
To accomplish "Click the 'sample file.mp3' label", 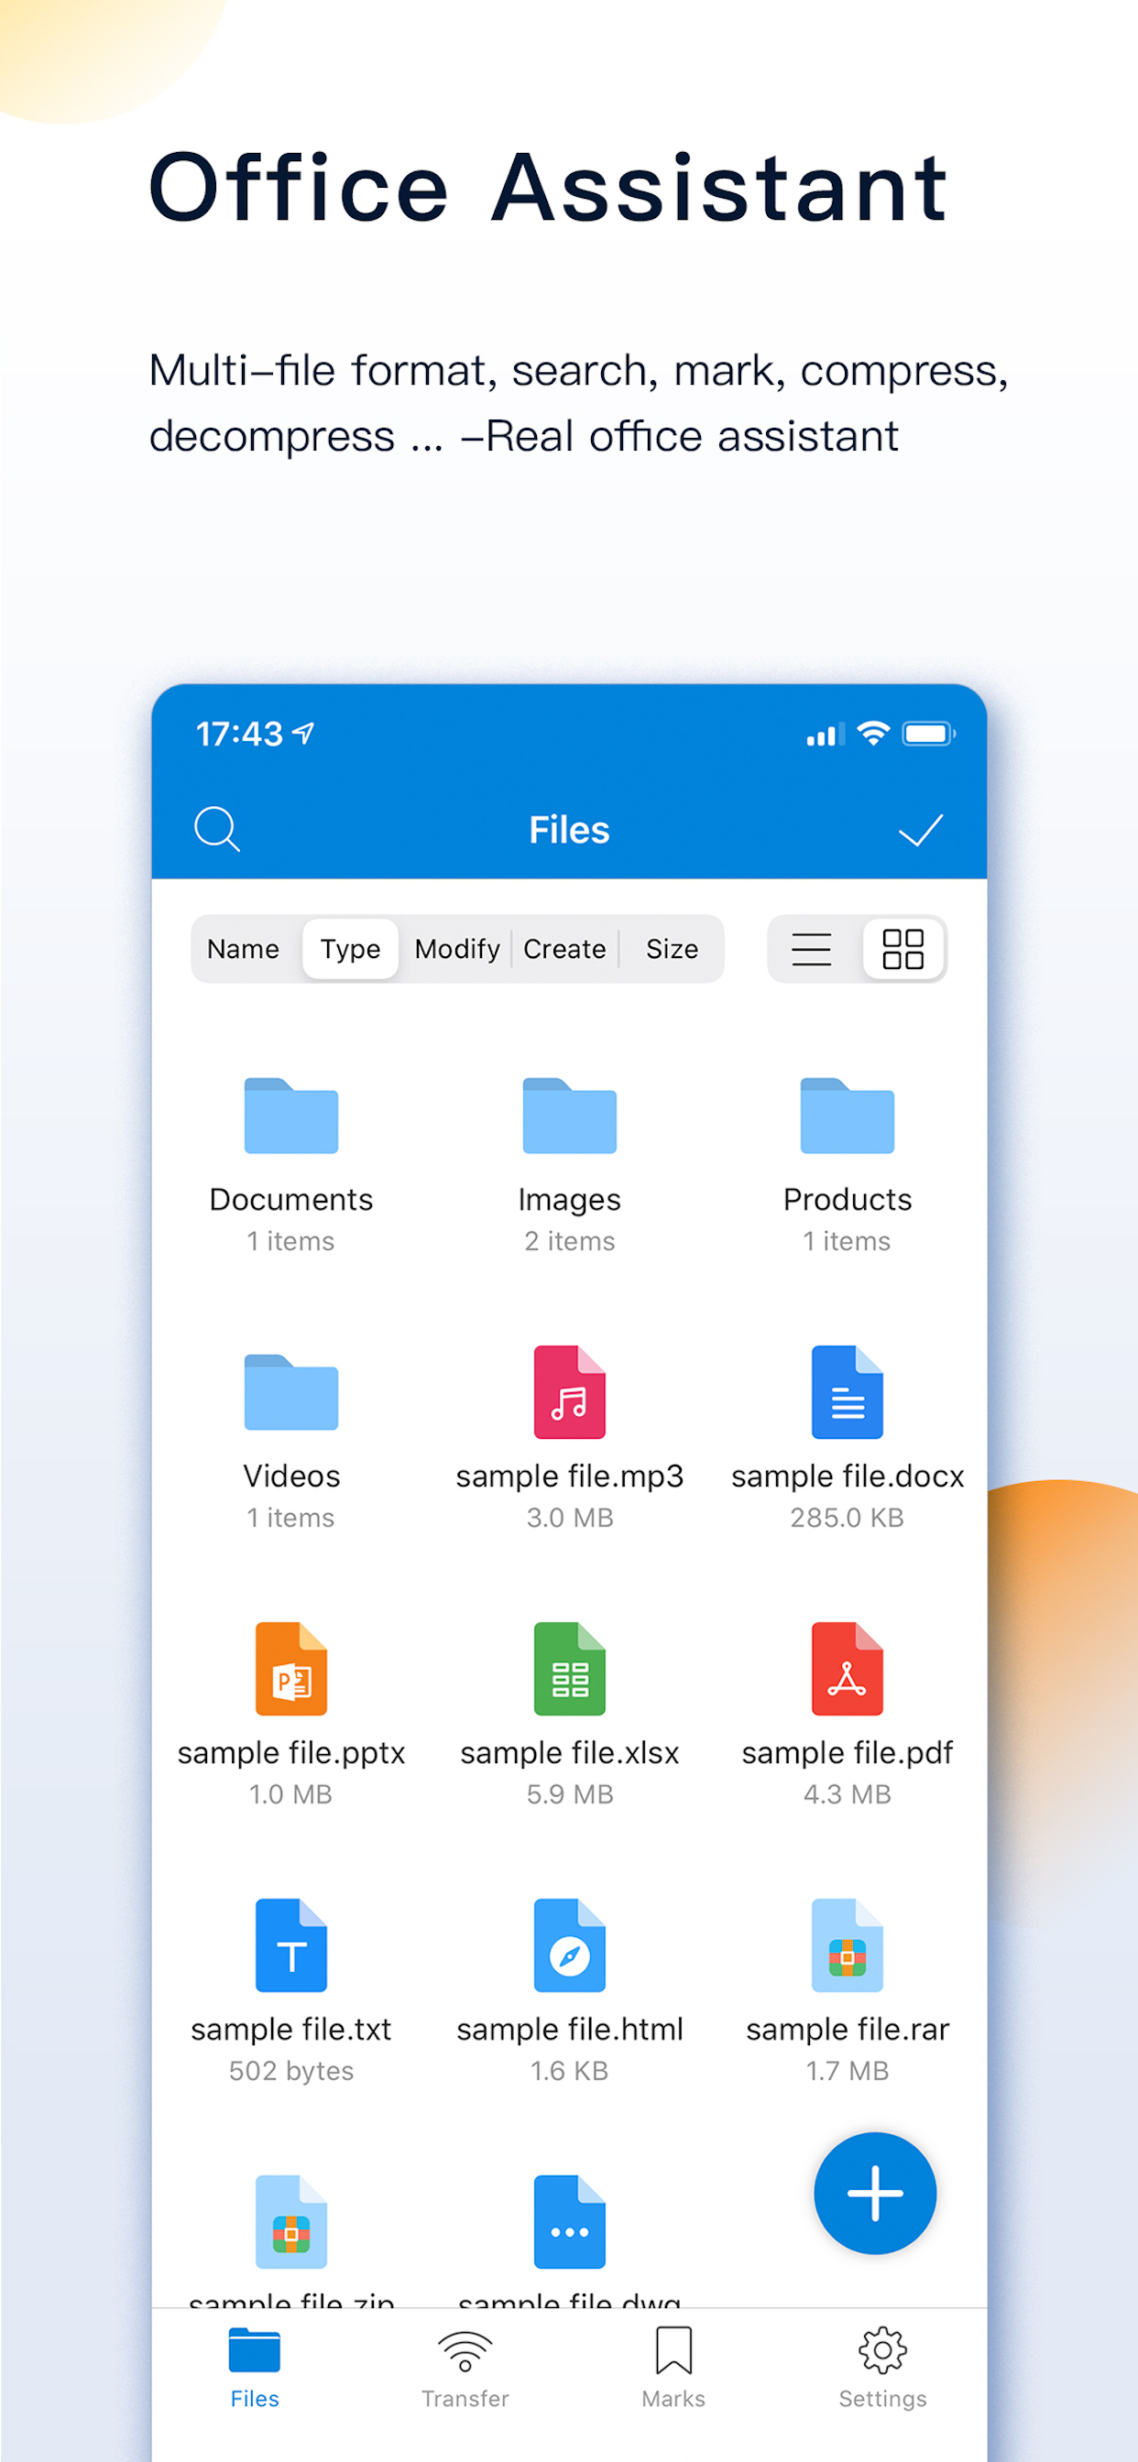I will click(x=569, y=1476).
